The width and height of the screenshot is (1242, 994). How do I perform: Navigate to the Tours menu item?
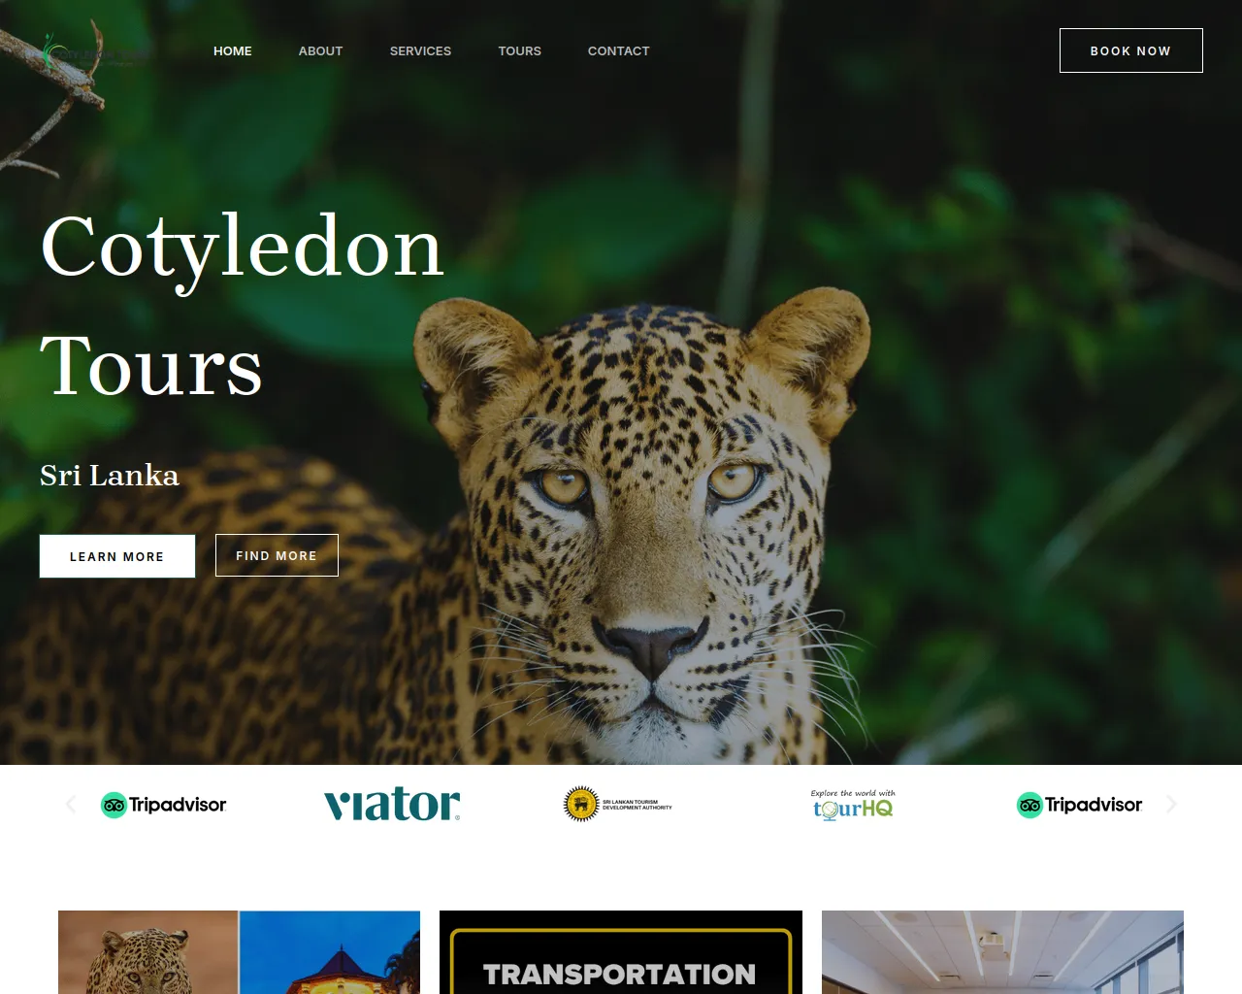[520, 50]
